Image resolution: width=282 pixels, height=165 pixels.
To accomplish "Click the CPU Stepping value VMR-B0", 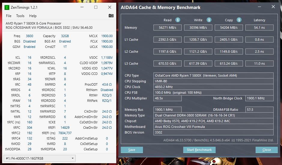I will [x=214, y=81].
